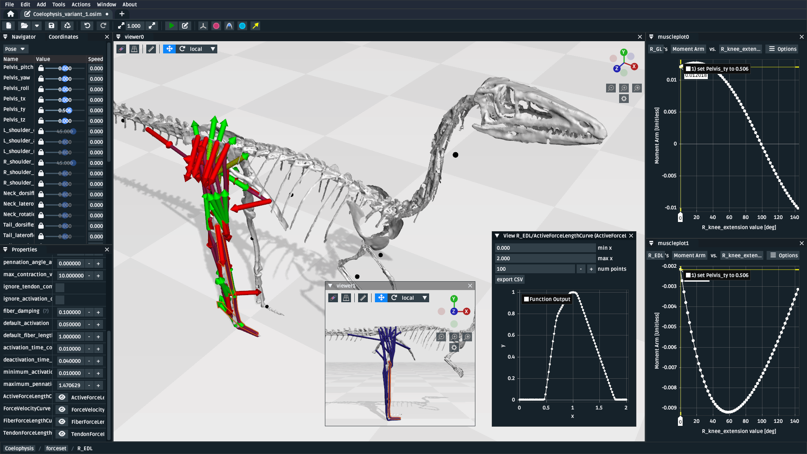Click the green Simulate play button
Image resolution: width=807 pixels, height=454 pixels.
tap(171, 26)
